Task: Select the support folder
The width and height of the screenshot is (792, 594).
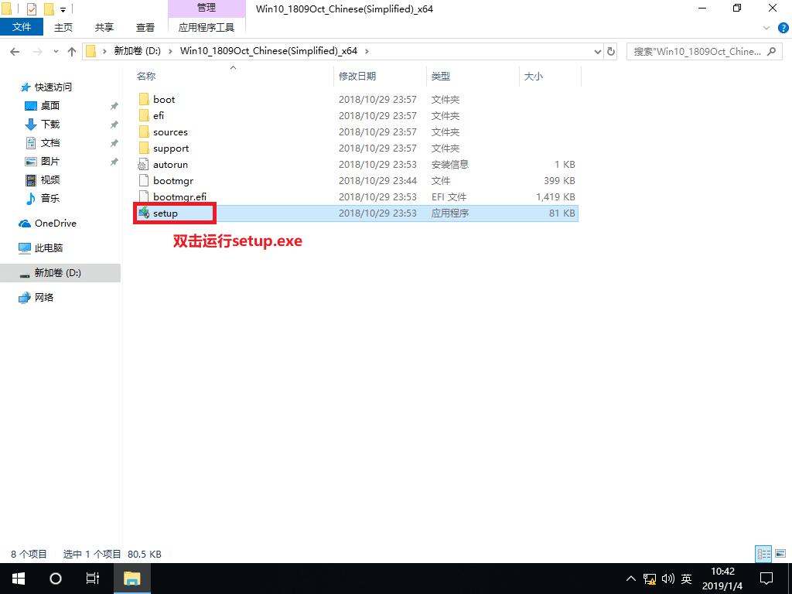Action: click(x=171, y=148)
